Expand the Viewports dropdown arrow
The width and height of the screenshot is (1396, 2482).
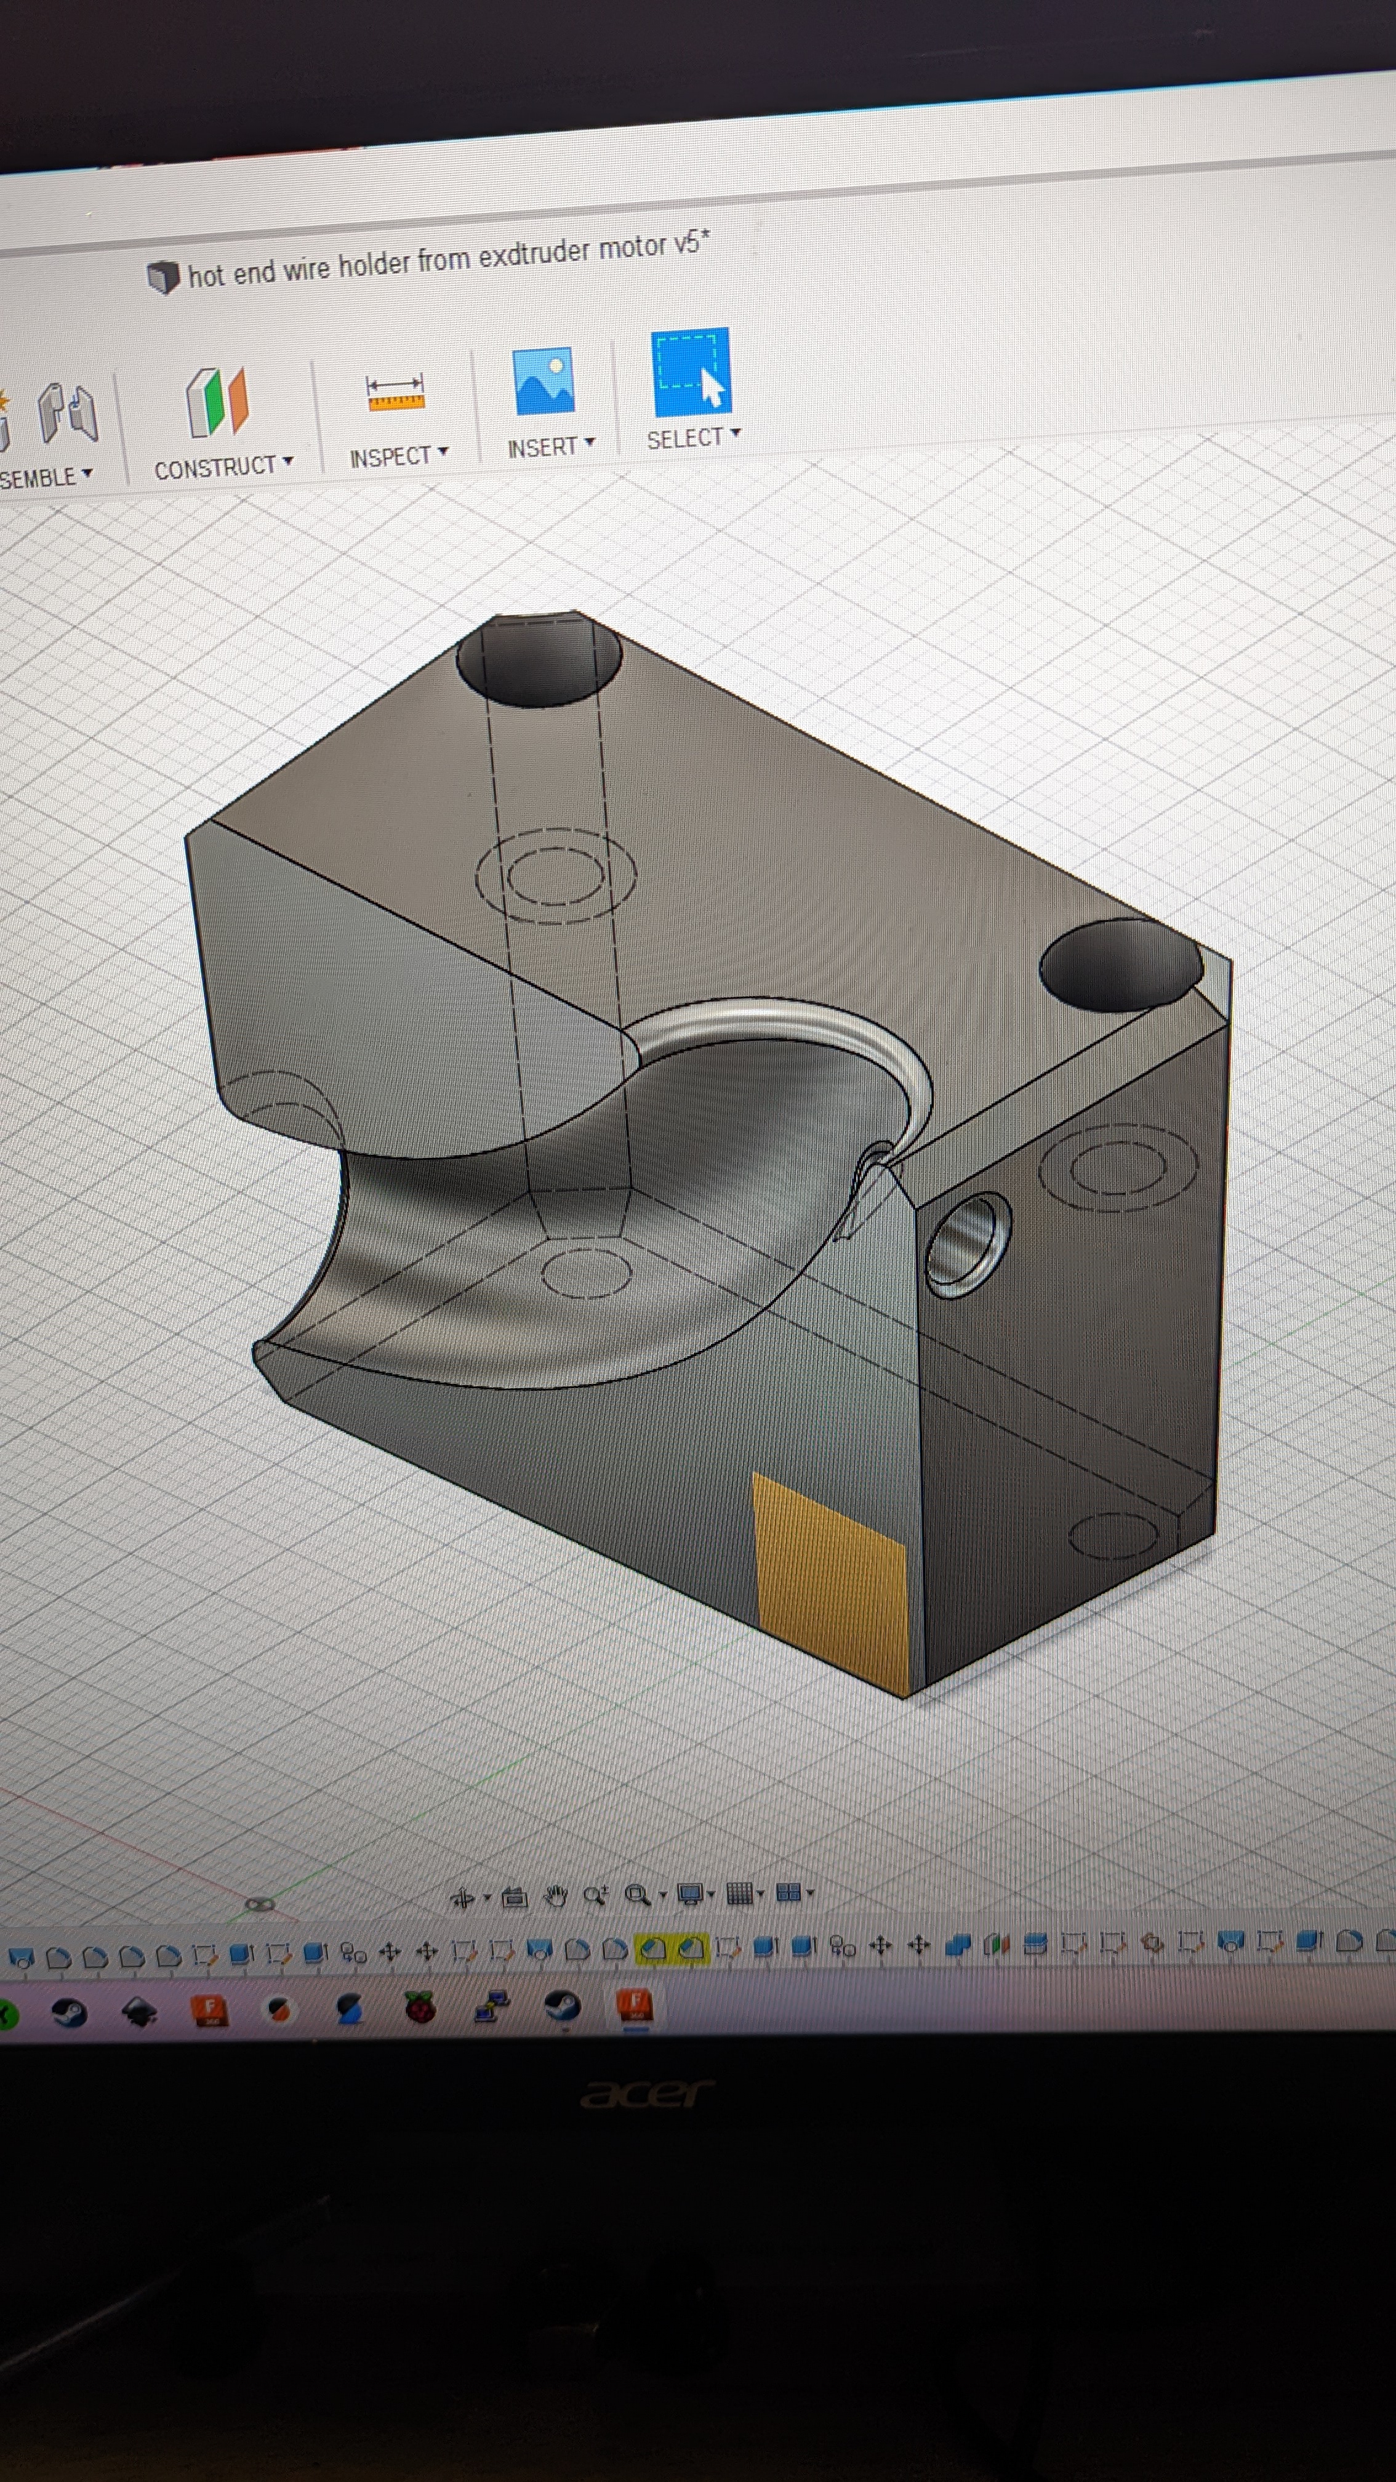click(x=810, y=1892)
